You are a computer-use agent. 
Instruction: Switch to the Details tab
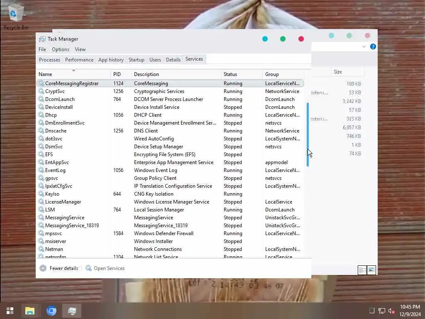(173, 60)
